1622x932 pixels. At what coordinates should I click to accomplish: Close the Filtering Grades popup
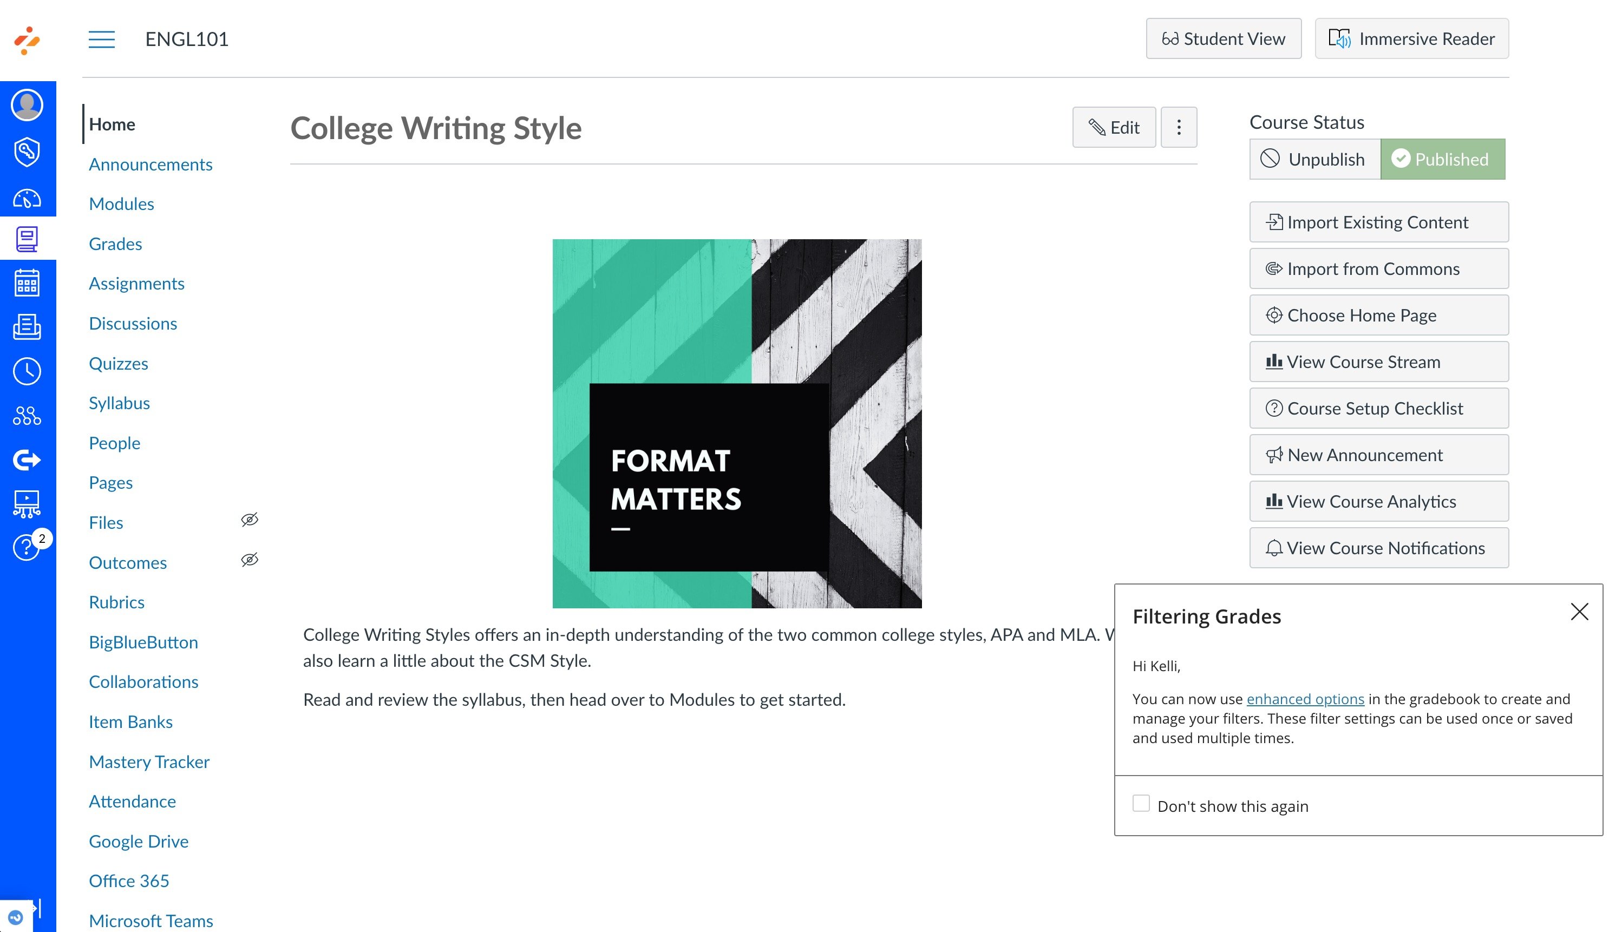(x=1579, y=612)
